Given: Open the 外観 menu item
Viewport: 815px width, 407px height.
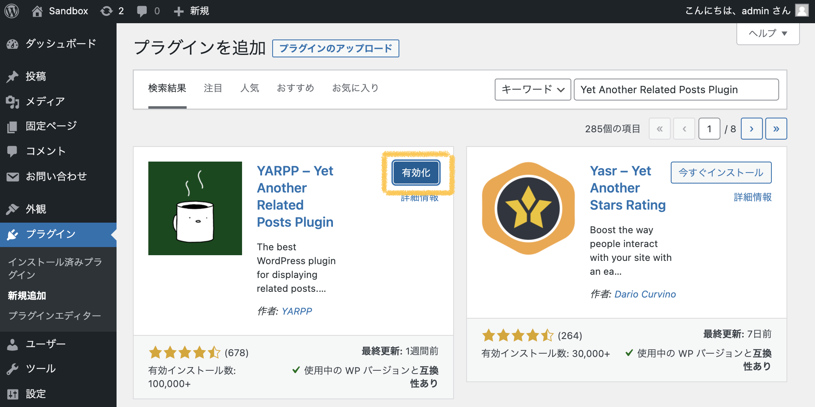Looking at the screenshot, I should click(58, 209).
